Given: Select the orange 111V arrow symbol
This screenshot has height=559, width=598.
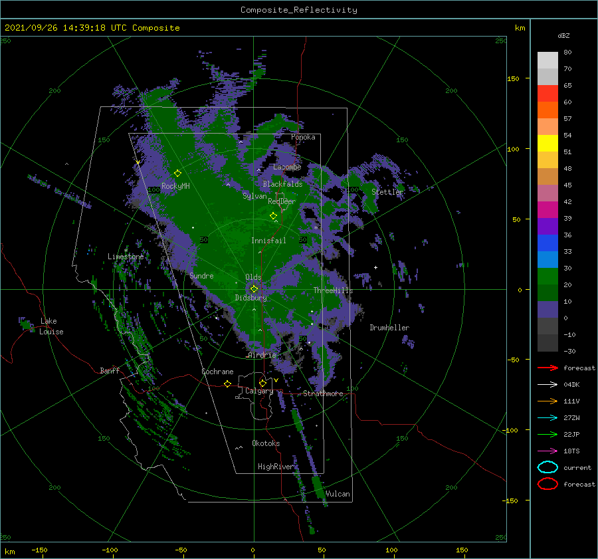Looking at the screenshot, I should tap(548, 401).
